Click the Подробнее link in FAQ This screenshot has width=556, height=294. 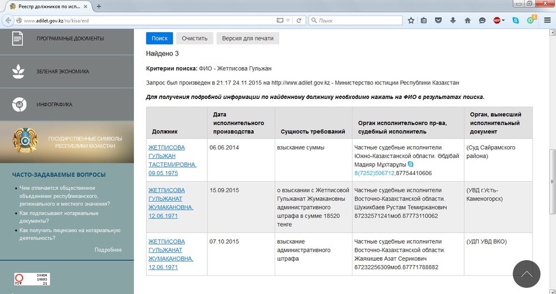(108, 250)
